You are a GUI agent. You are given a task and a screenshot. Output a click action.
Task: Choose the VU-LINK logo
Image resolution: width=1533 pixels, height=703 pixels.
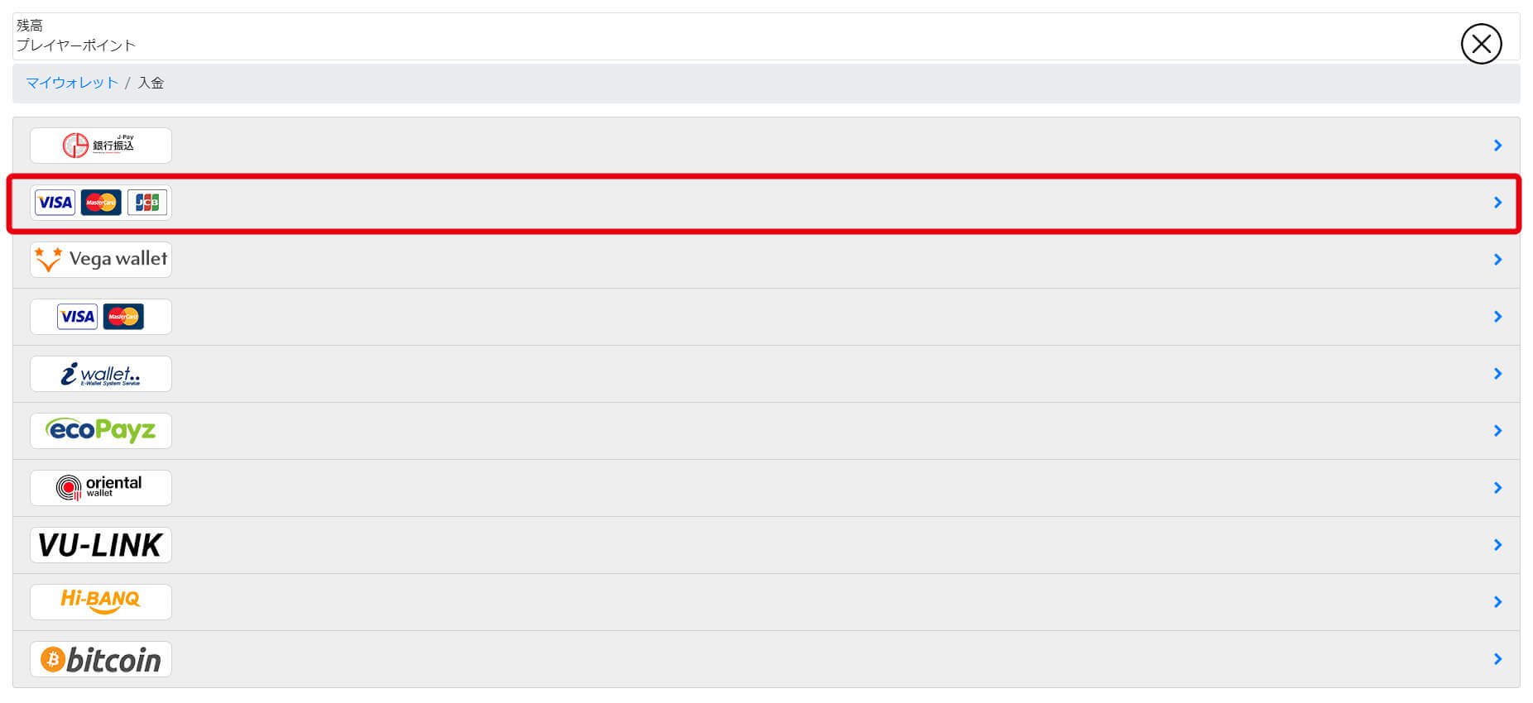[101, 545]
